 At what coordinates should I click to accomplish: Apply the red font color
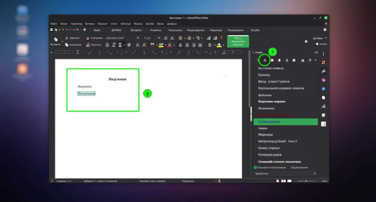coord(170,45)
